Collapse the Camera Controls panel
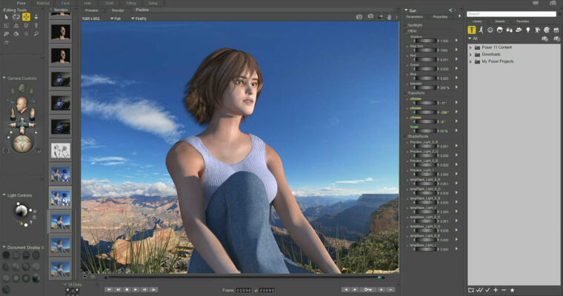 pyautogui.click(x=4, y=78)
